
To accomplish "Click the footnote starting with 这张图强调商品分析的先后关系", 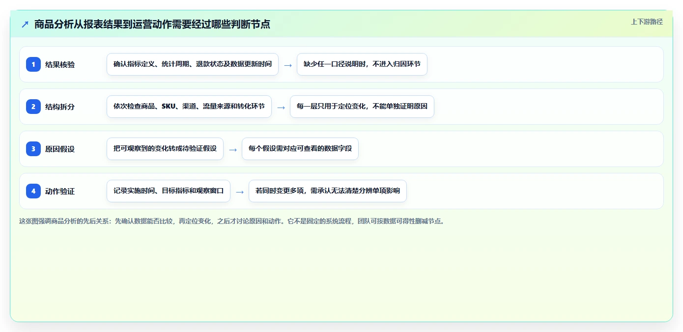I will pos(232,221).
